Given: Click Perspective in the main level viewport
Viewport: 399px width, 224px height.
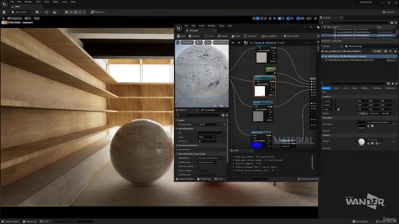Looking at the screenshot, I should 15,18.
